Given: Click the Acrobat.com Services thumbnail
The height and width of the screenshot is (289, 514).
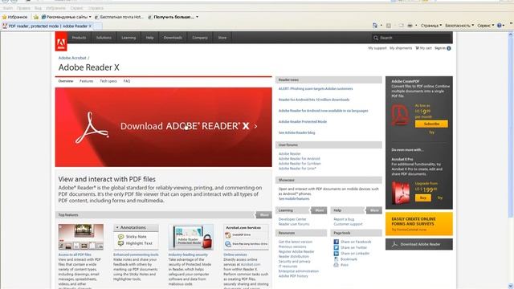Looking at the screenshot, I should [246, 238].
